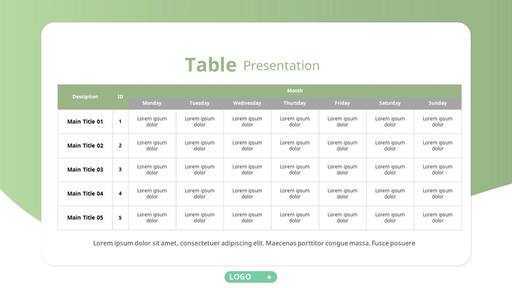Image resolution: width=512 pixels, height=288 pixels.
Task: Select ID cell number 2
Action: coord(120,145)
